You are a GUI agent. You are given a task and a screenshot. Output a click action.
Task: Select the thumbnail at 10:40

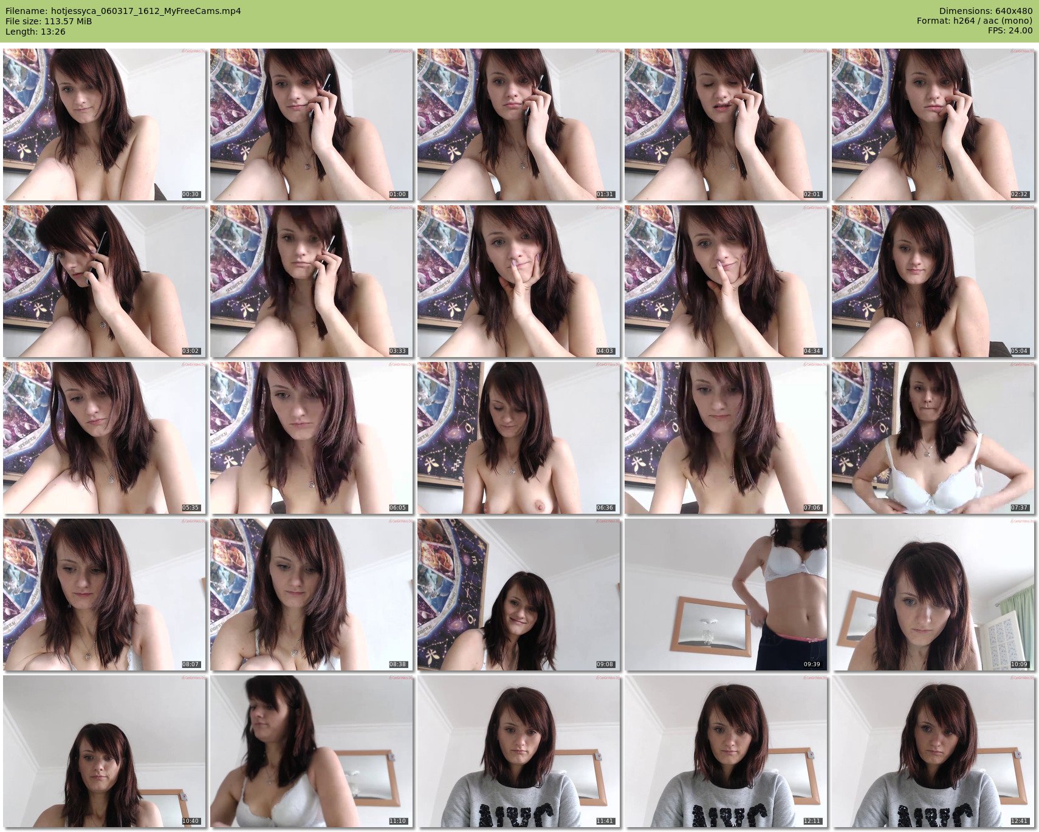(x=105, y=751)
